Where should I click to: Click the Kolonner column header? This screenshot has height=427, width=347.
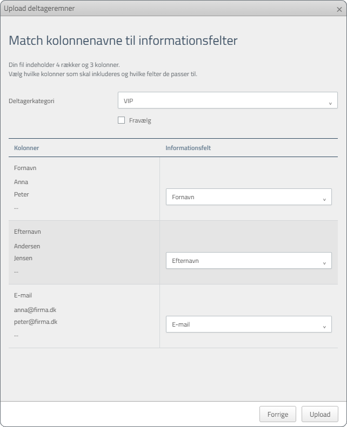pos(26,148)
